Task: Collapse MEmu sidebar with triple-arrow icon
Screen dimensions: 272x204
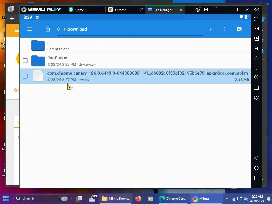Action: [x=256, y=10]
